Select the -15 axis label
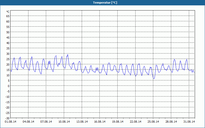The width and height of the screenshot is (205, 128). coord(7,102)
